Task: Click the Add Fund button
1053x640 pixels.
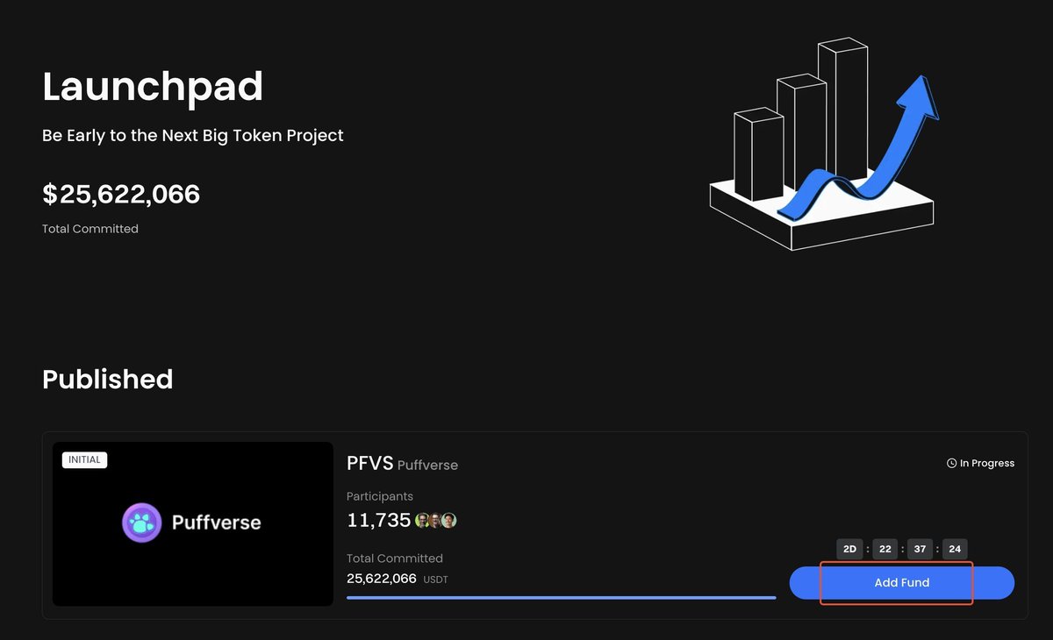Action: coord(901,583)
